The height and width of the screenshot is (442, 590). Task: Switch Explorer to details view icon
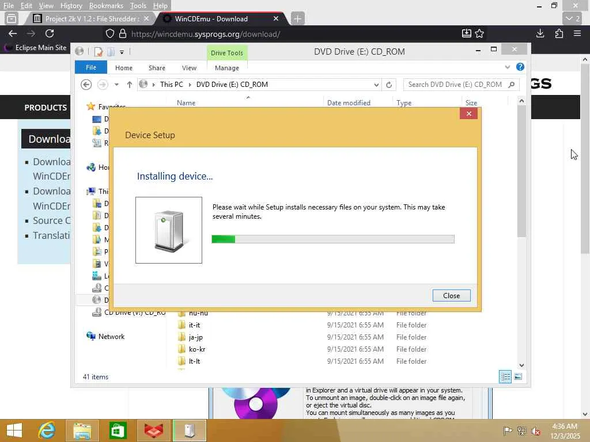click(505, 376)
